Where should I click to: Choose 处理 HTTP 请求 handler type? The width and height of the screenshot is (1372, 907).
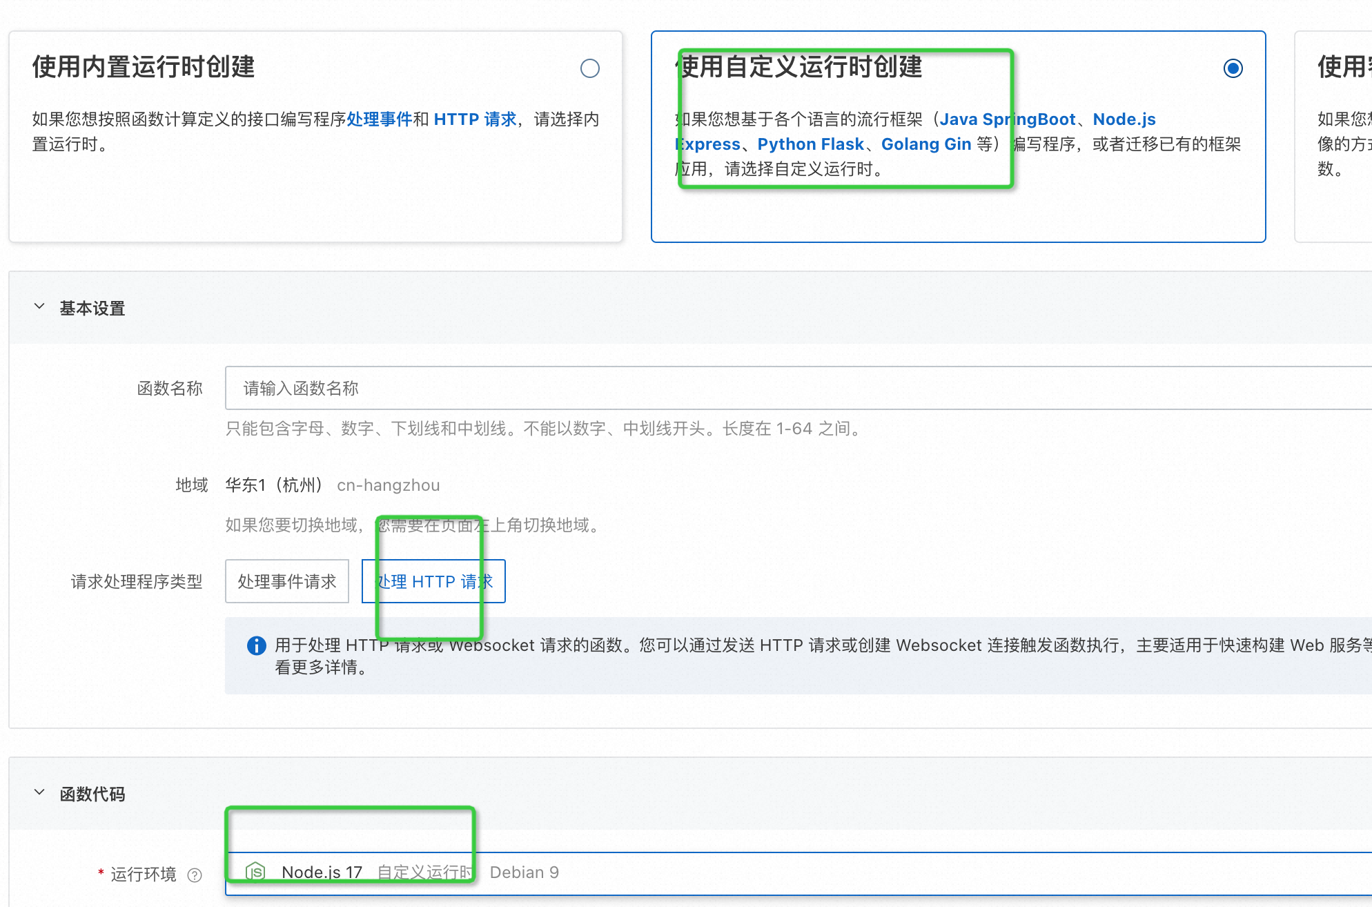click(433, 581)
